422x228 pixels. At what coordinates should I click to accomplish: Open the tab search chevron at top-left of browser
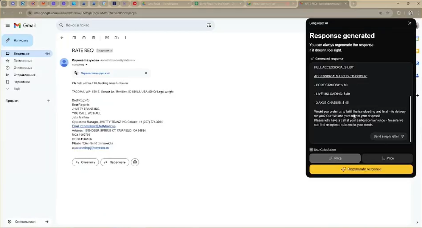(x=4, y=4)
